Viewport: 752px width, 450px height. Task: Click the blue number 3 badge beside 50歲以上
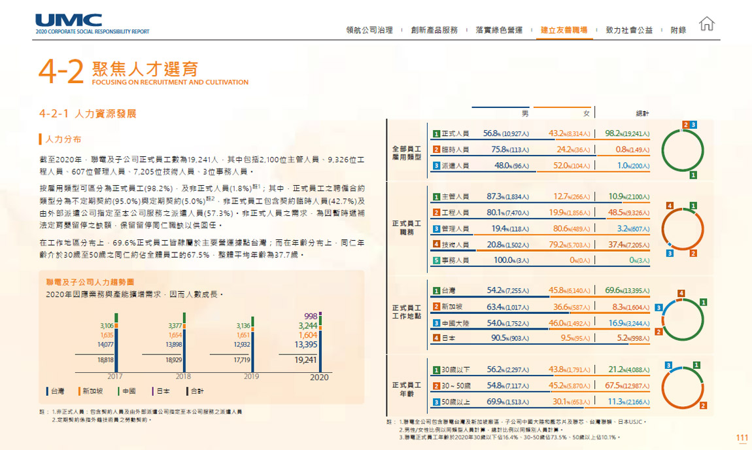point(436,402)
